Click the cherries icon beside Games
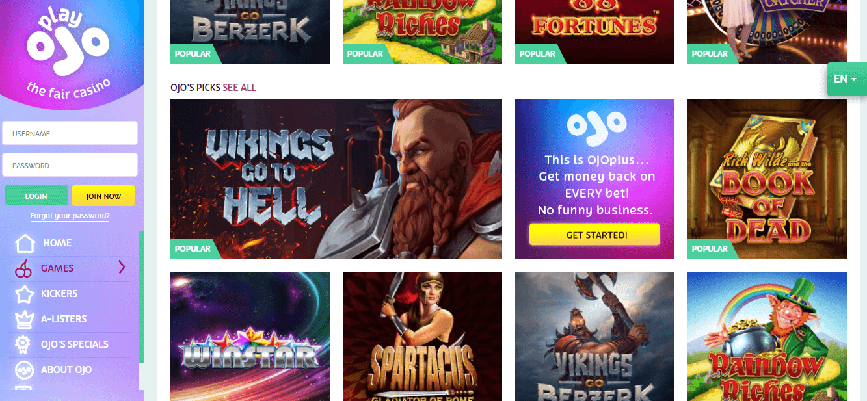This screenshot has height=401, width=867. tap(23, 268)
